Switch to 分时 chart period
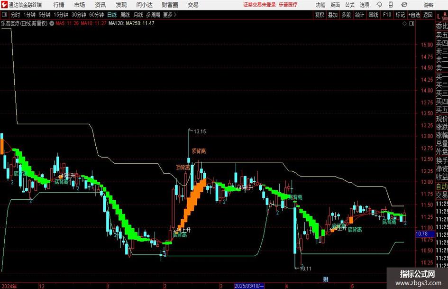448x289 pixels. (15, 15)
